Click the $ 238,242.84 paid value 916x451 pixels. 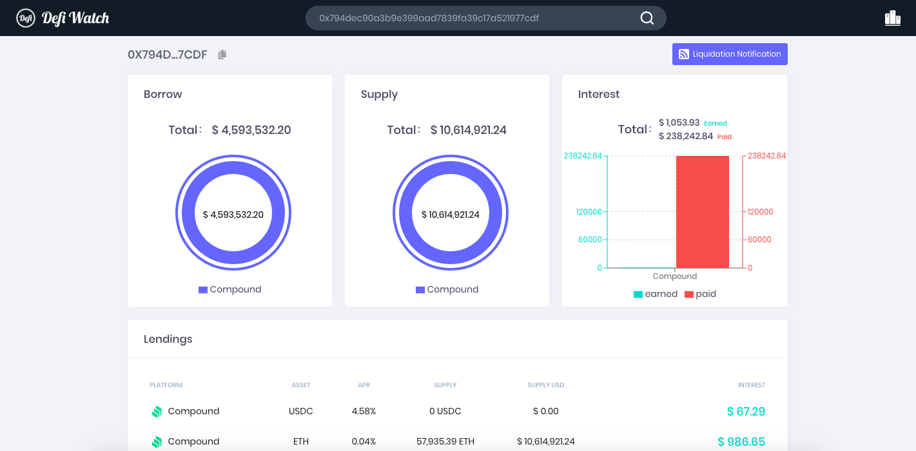point(686,136)
